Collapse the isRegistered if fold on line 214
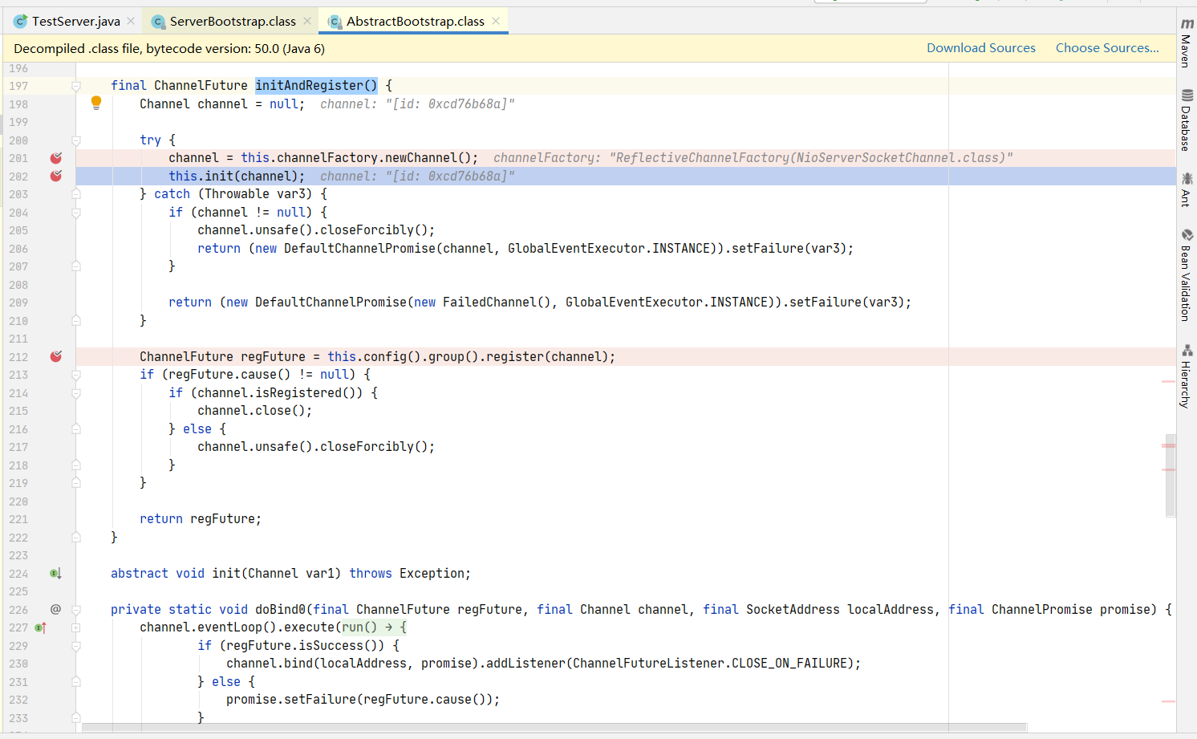1197x739 pixels. tap(76, 393)
